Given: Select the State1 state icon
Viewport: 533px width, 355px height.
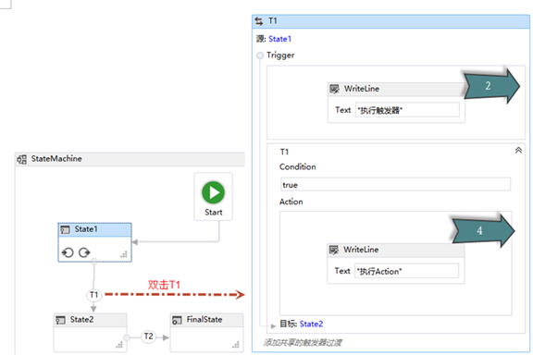Looking at the screenshot, I should click(65, 230).
